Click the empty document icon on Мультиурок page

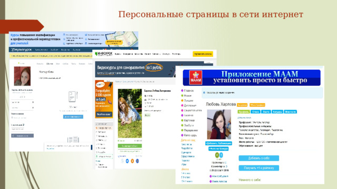[73, 97]
